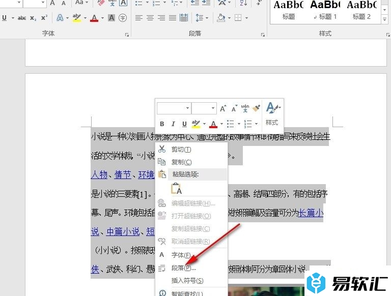
Task: Shrink font using mini toolbar
Action: [234, 109]
